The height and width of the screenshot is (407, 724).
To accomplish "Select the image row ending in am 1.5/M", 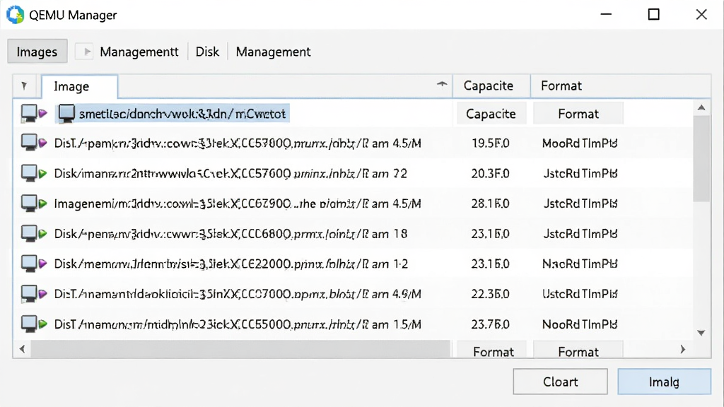I will tap(238, 324).
